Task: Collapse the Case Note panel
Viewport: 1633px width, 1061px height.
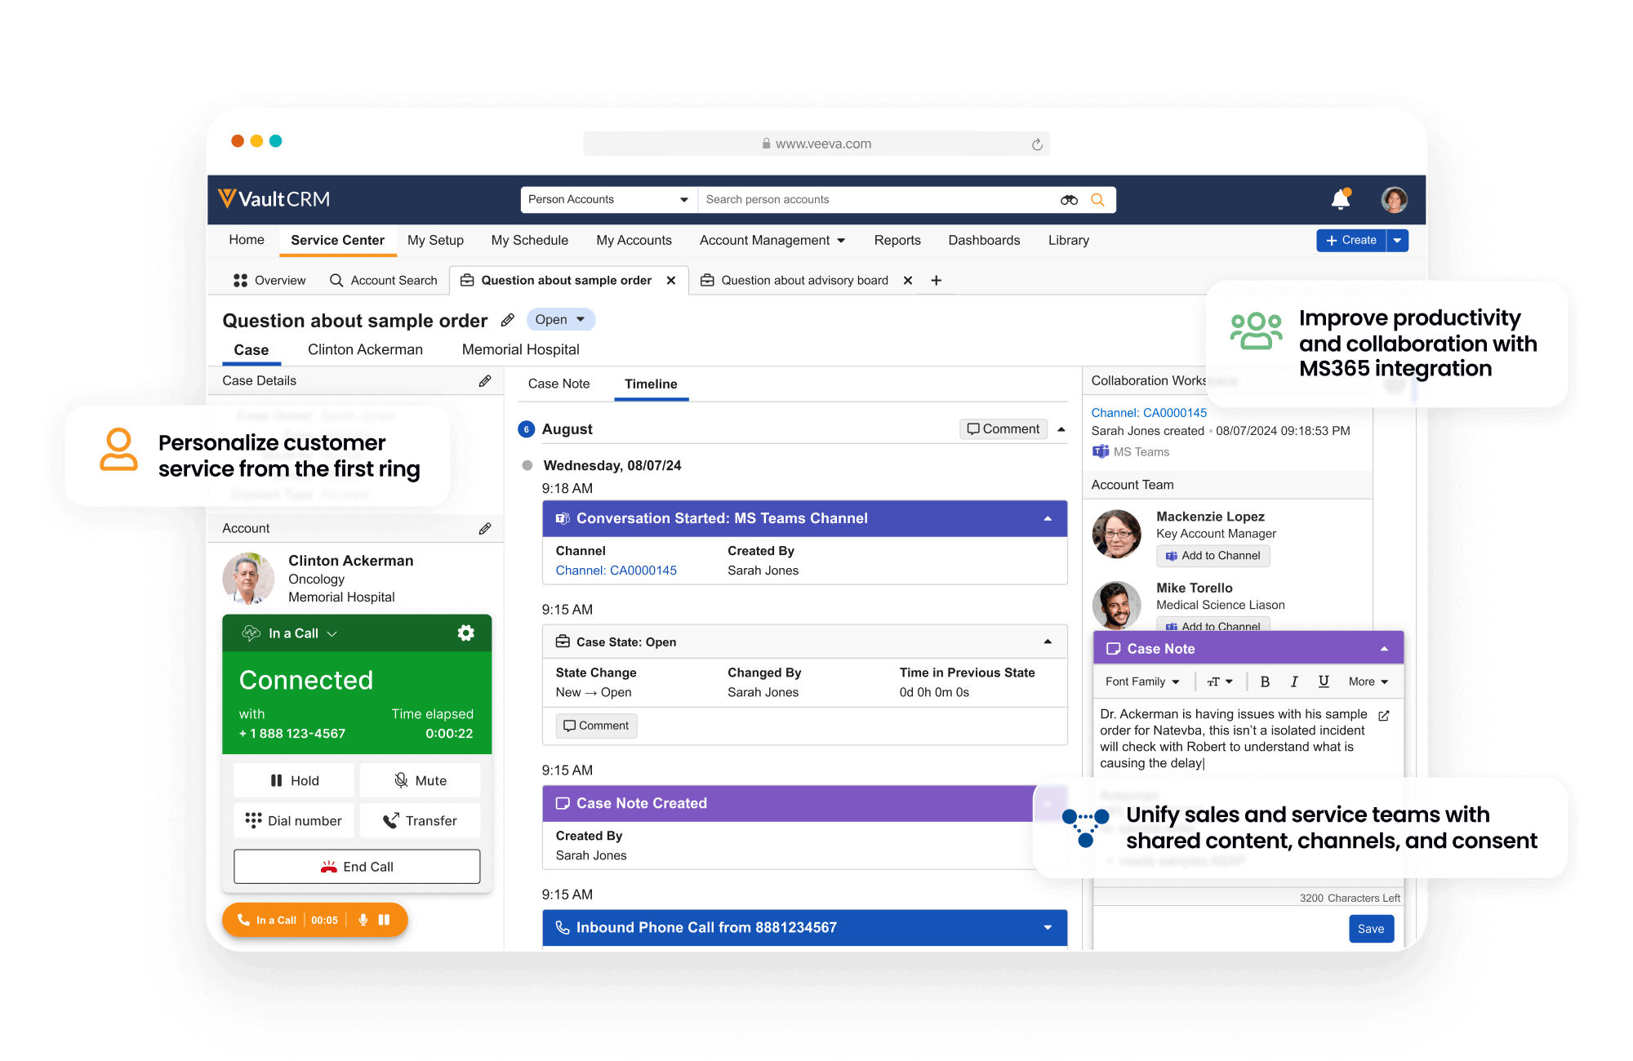Action: [x=1384, y=650]
